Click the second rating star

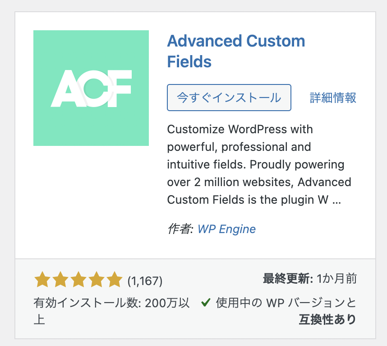[x=60, y=280]
